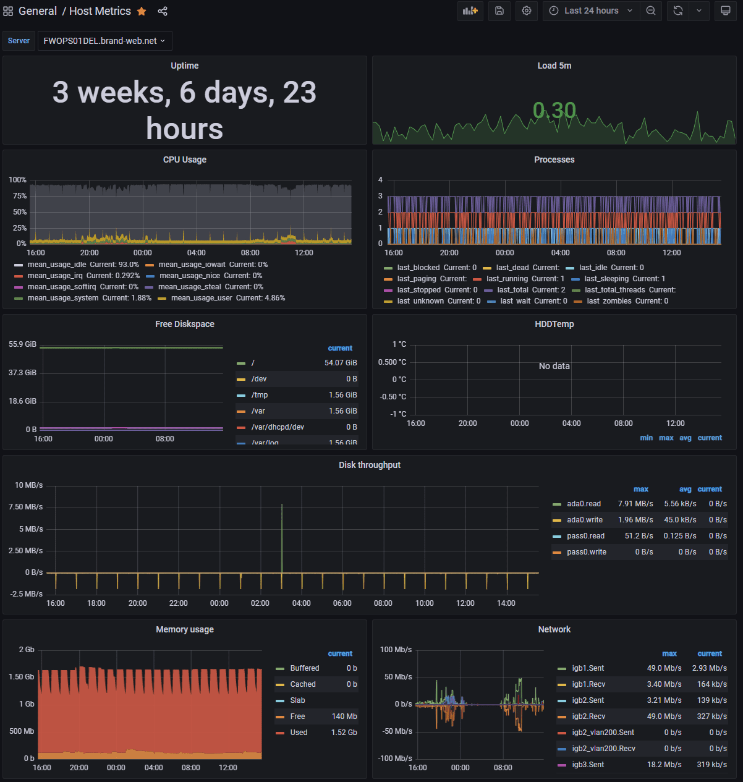Viewport: 743px width, 782px height.
Task: Sort Free Diskspace legend by current
Action: pos(340,348)
